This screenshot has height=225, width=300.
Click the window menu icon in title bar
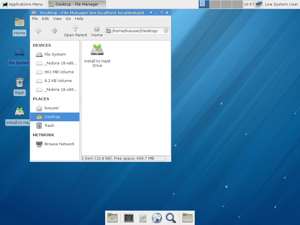coord(34,13)
